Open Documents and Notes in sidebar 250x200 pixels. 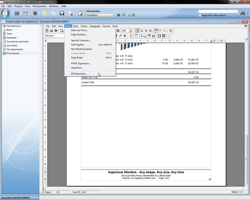[x=18, y=42]
